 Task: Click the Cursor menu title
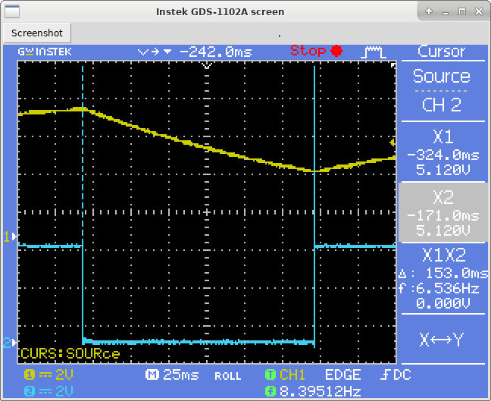[x=441, y=52]
